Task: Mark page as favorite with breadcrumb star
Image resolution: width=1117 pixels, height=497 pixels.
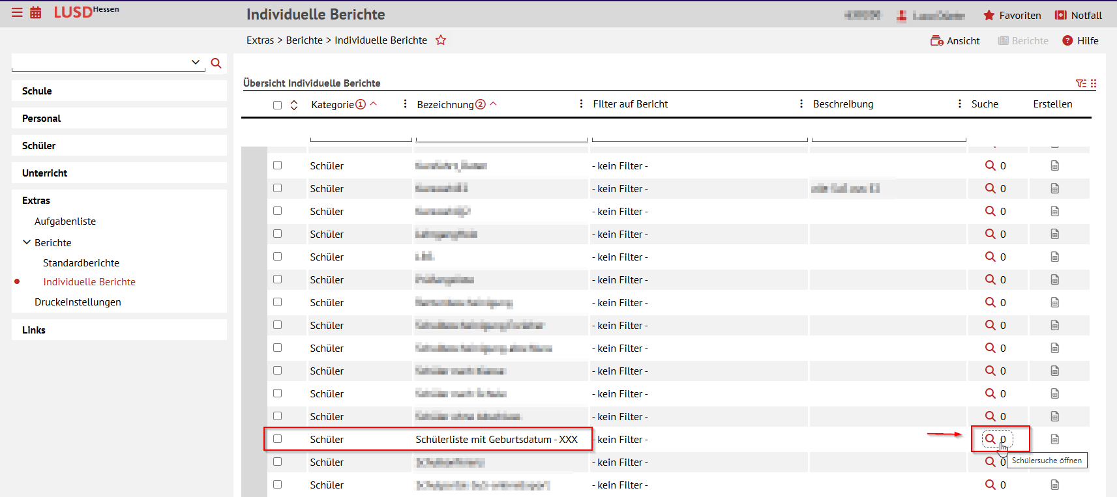Action: [441, 40]
